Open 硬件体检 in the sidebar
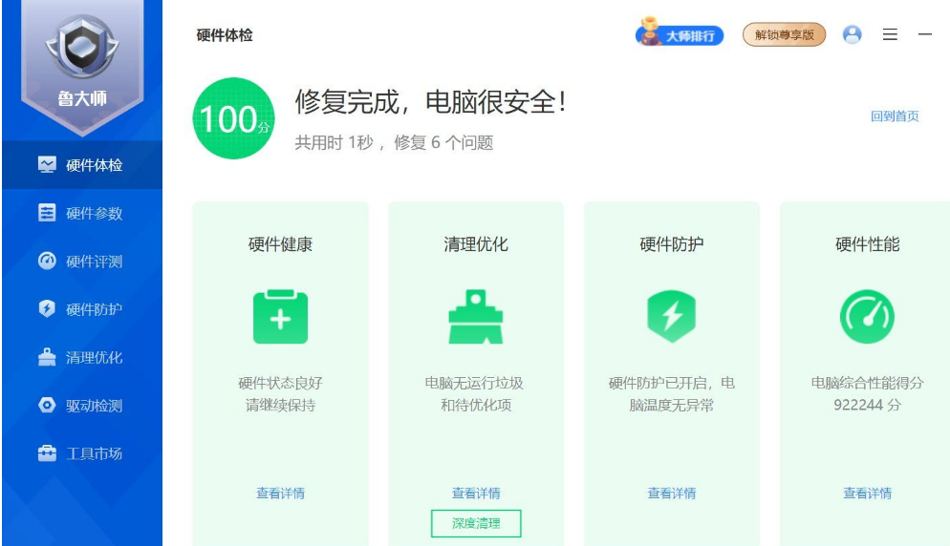The height and width of the screenshot is (546, 950). [x=82, y=164]
